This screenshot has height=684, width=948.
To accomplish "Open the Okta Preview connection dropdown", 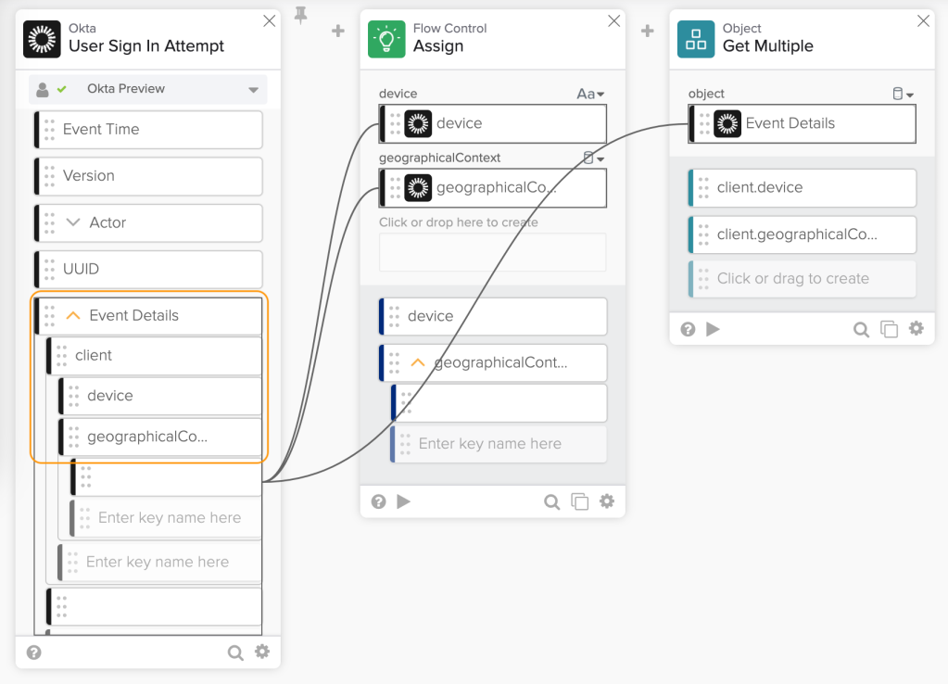I will click(253, 90).
